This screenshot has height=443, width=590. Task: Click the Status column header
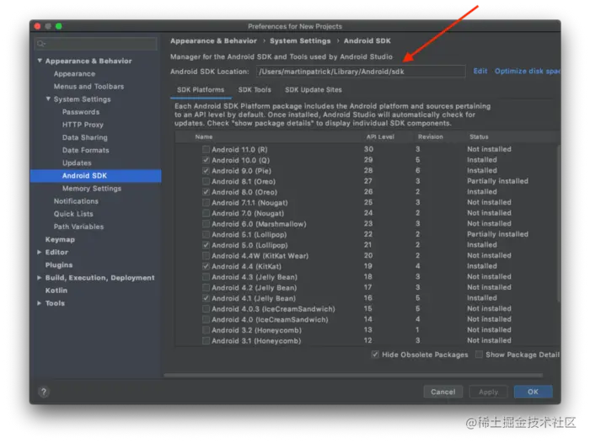(x=479, y=137)
